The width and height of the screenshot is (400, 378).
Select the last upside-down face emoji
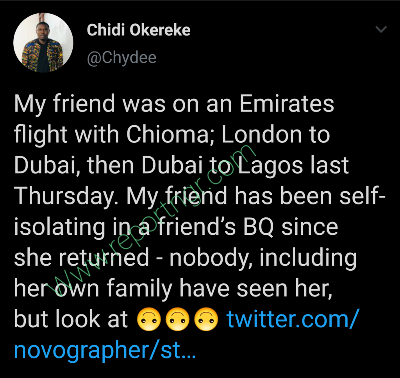206,319
